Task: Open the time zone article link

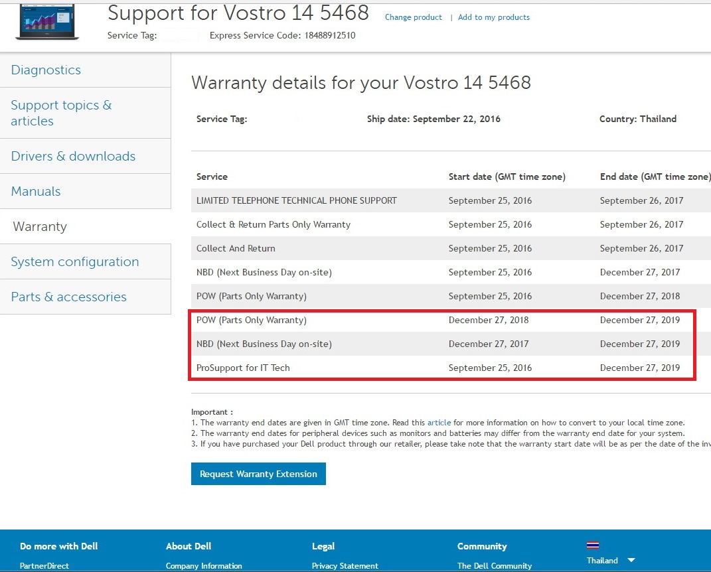Action: click(x=439, y=423)
